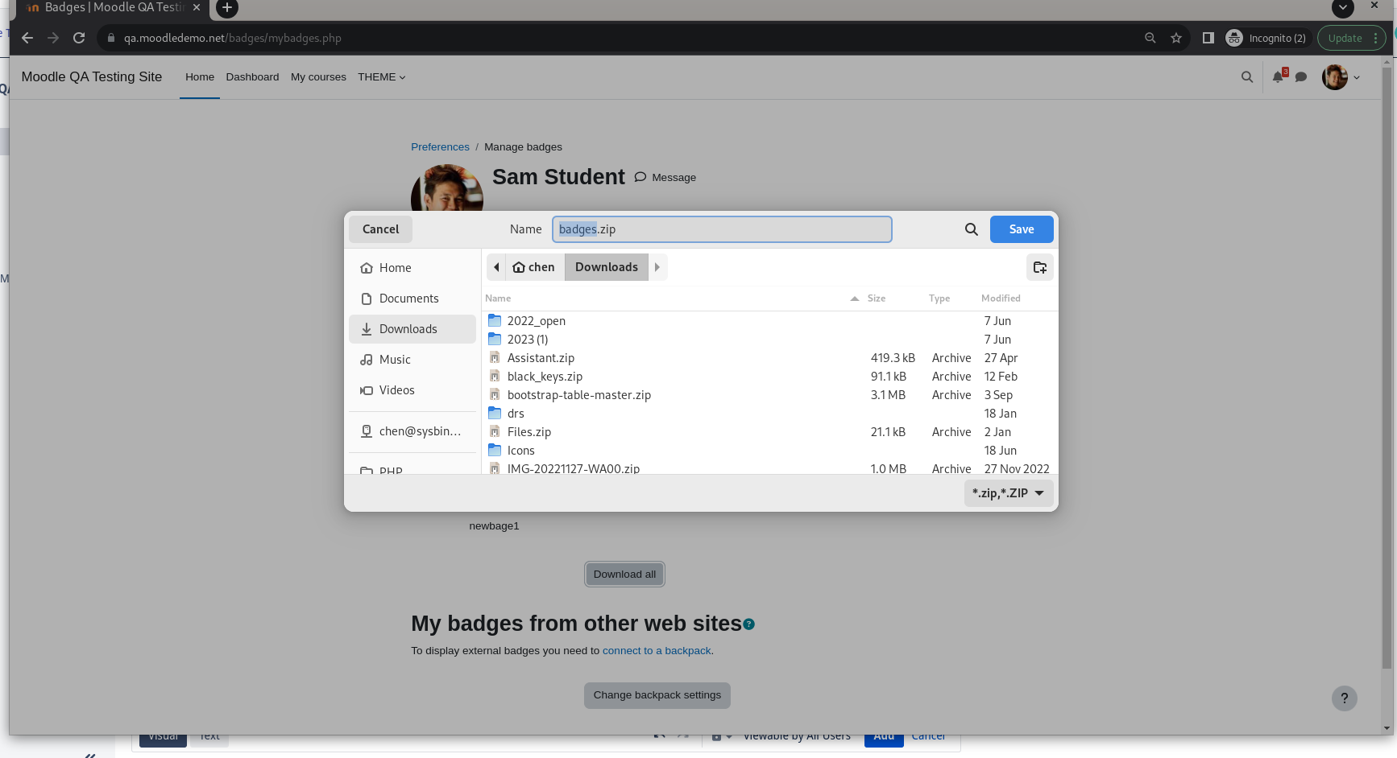
Task: Click the Downloads path bar button
Action: coord(607,267)
